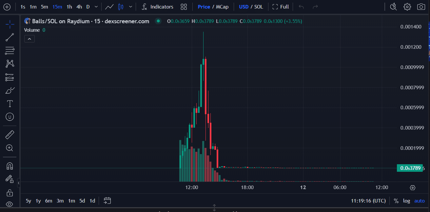Open chart style dropdown arrow
The image size is (430, 212).
click(x=131, y=7)
